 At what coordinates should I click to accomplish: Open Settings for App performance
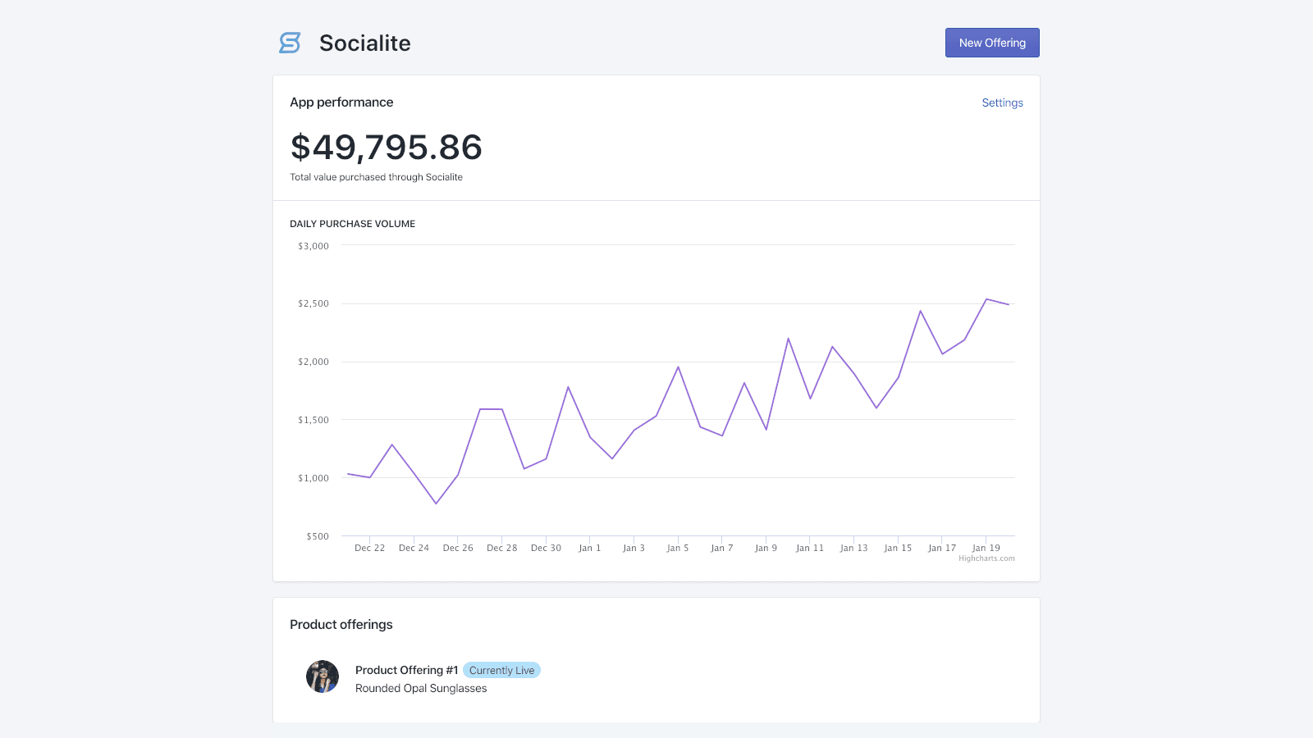[x=1002, y=102]
